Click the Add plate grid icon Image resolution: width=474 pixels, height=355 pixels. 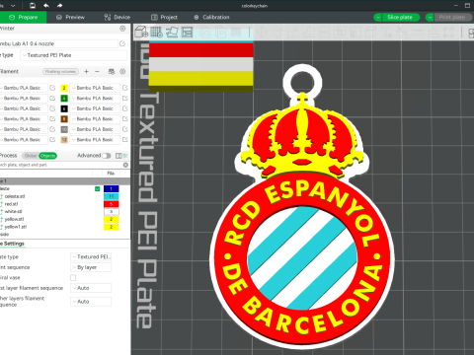click(156, 32)
